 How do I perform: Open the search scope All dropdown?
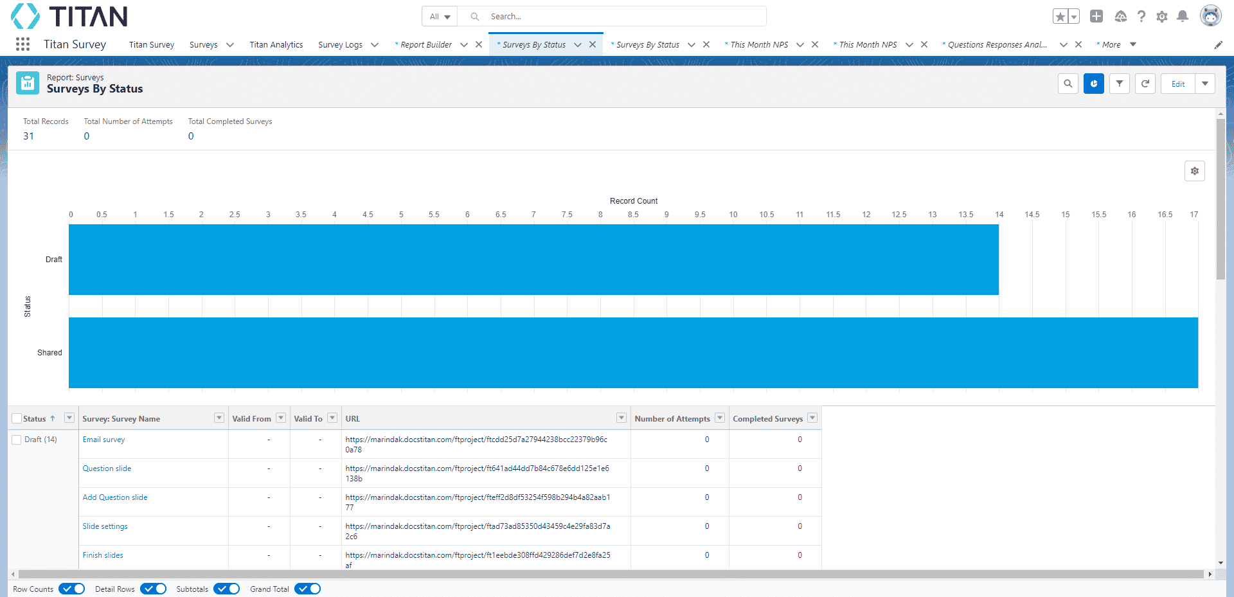(x=440, y=17)
